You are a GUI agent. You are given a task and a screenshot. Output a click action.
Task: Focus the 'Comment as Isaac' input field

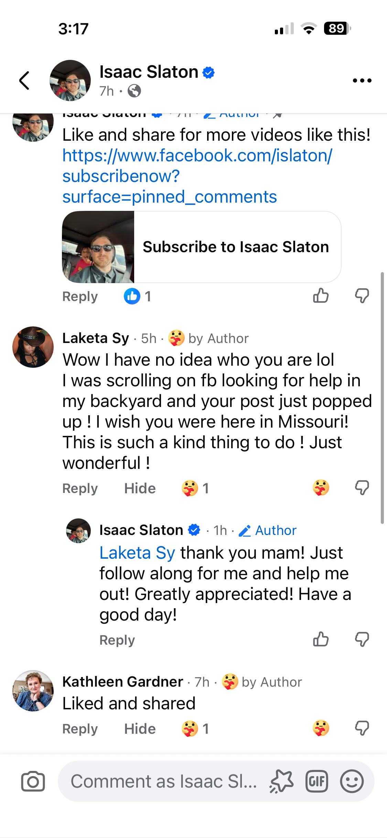[x=164, y=782]
